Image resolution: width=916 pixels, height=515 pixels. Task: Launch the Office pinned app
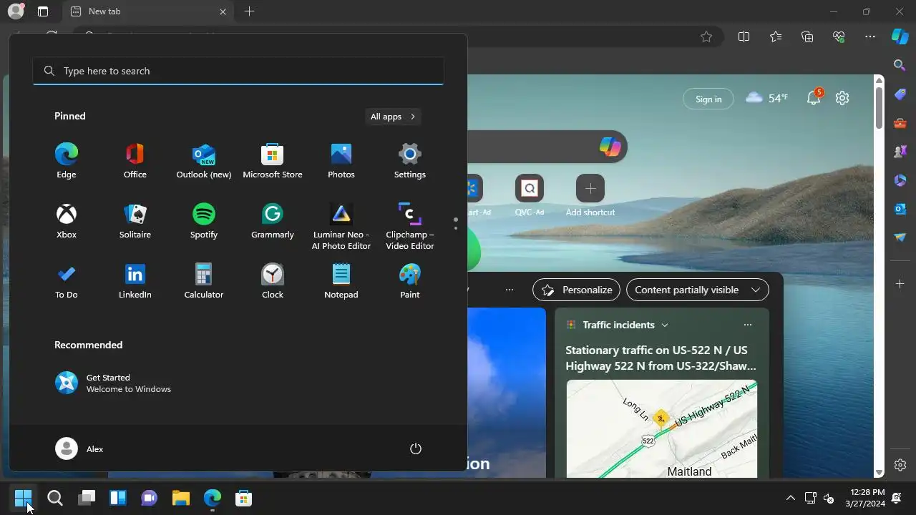pos(135,161)
